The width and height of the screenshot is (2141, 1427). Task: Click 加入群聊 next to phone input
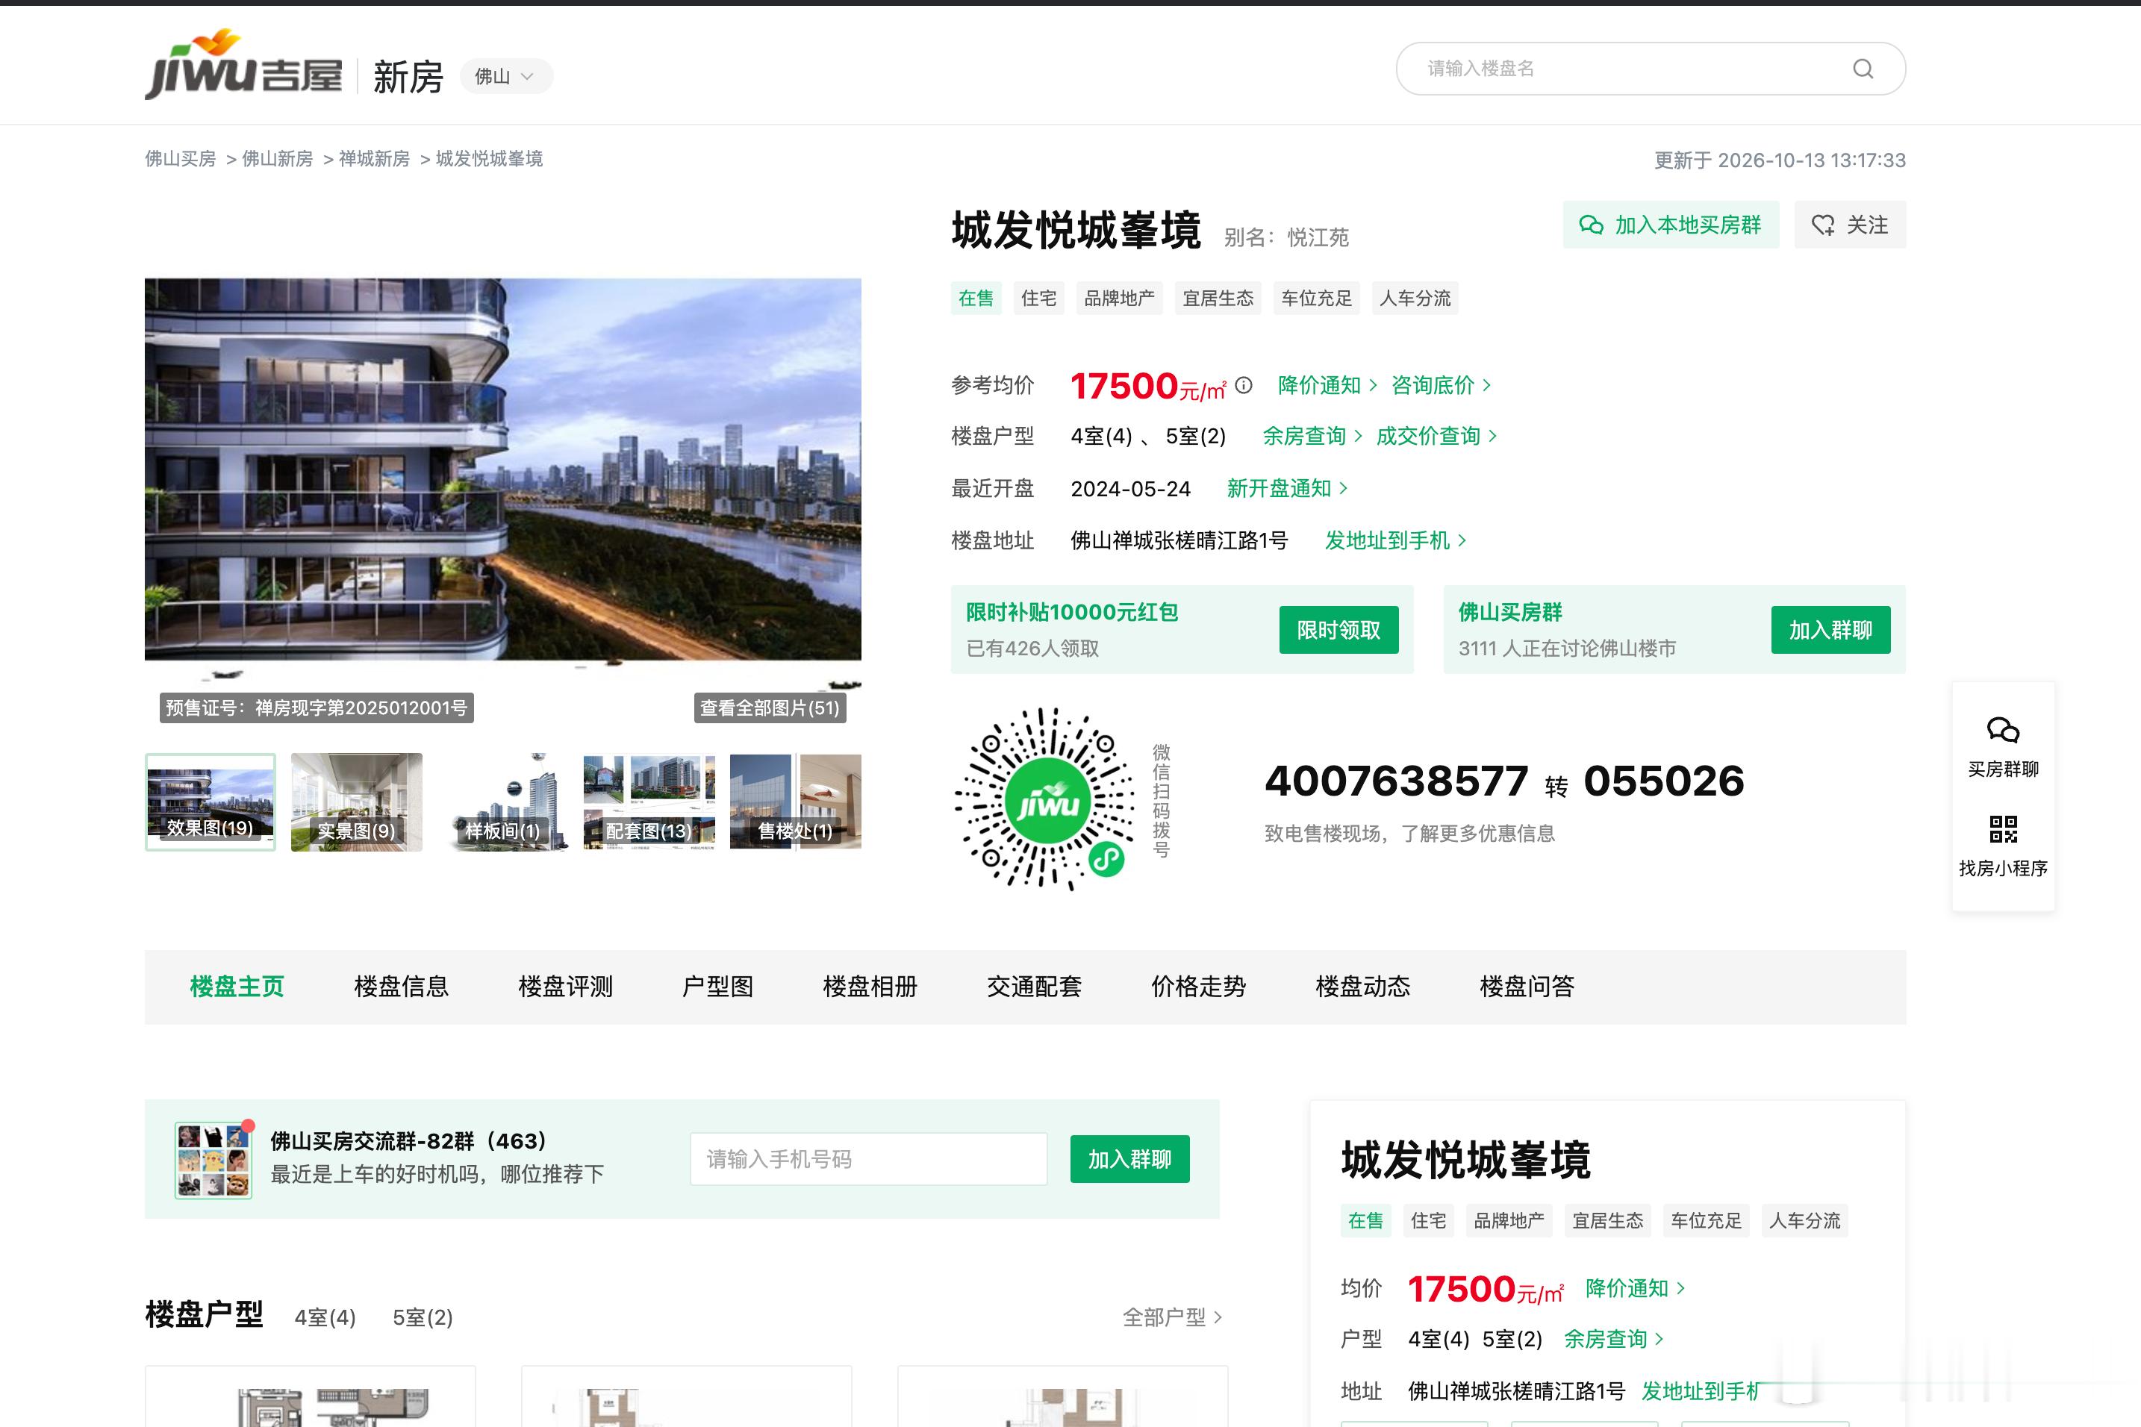(1129, 1160)
